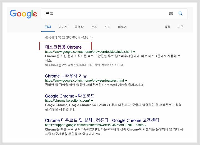The width and height of the screenshot is (200, 145).
Task: Open the 도구 search tools
Action: click(x=180, y=27)
